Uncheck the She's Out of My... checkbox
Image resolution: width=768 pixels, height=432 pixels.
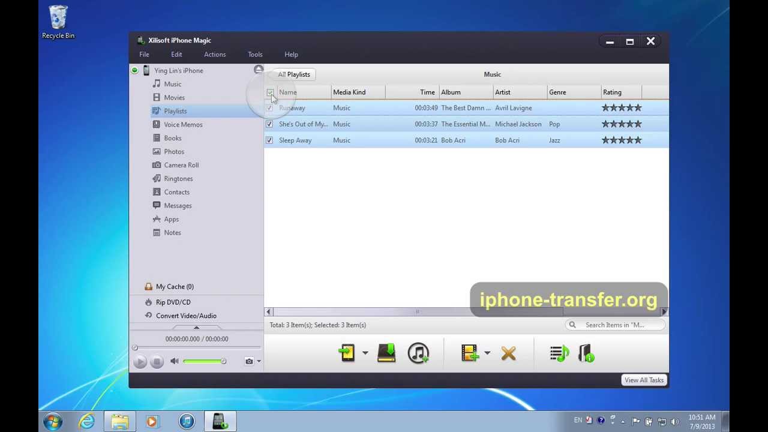coord(269,124)
